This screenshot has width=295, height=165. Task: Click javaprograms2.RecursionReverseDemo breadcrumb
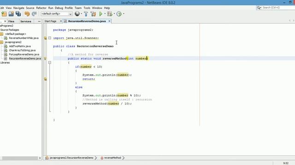(71, 158)
